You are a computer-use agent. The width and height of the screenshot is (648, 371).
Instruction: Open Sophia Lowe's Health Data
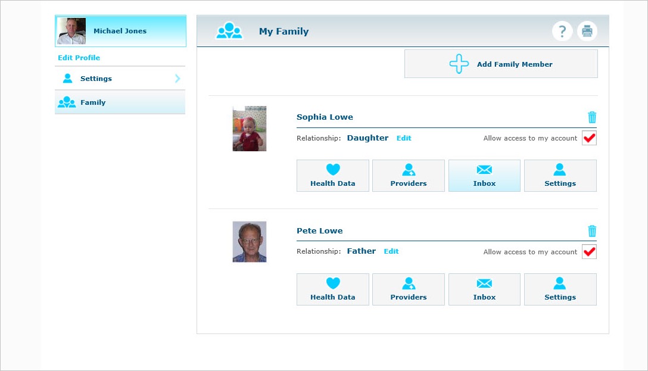[333, 176]
